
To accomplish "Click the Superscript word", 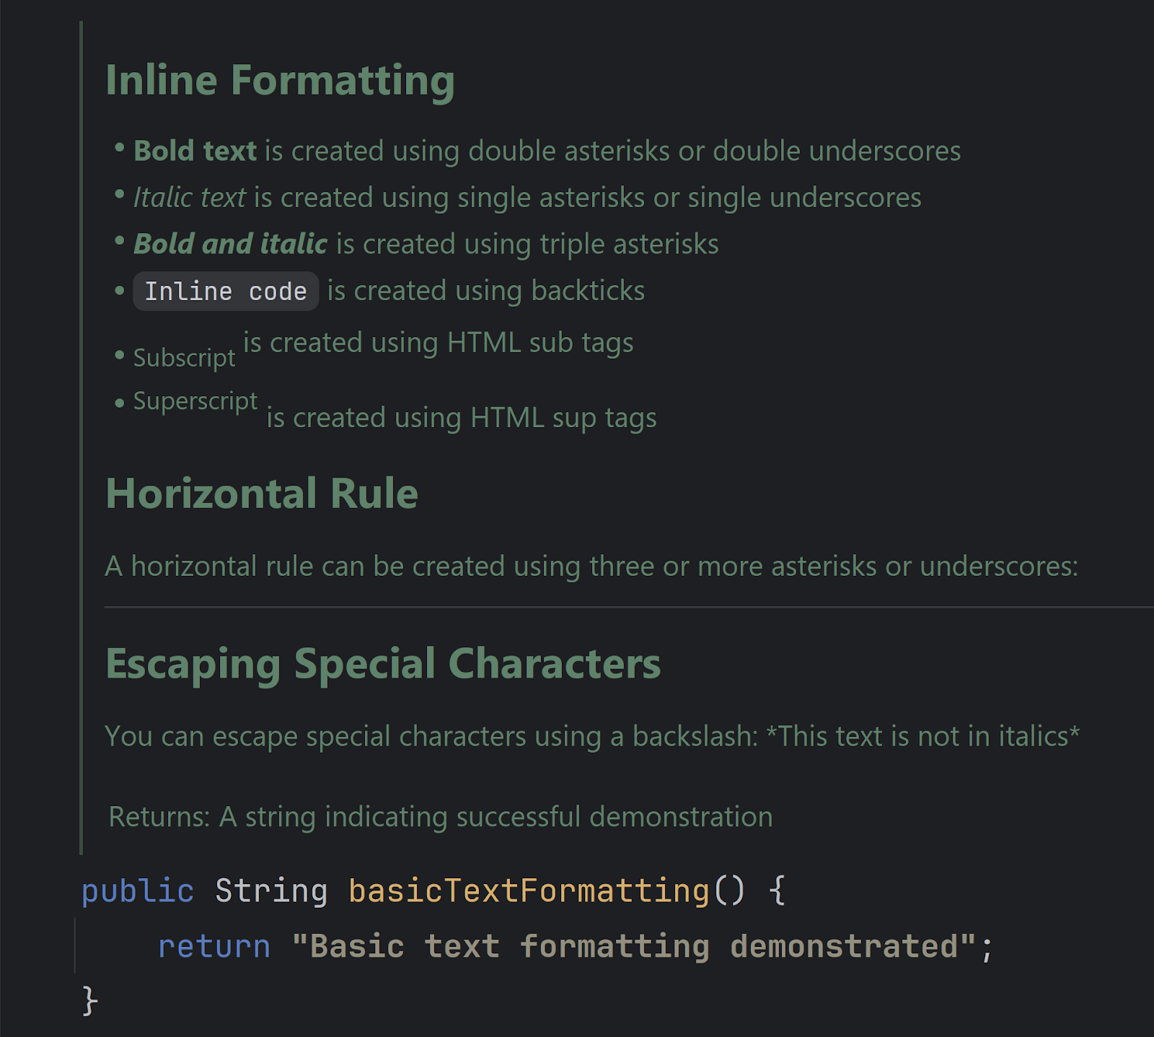I will (x=195, y=401).
